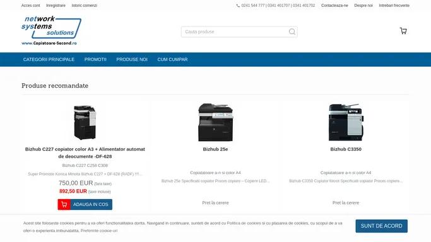Screen dimensions: 431x242
Task: Open Copiatoare a-n si color A4 under Bizhub C3350
Action: coord(346,173)
